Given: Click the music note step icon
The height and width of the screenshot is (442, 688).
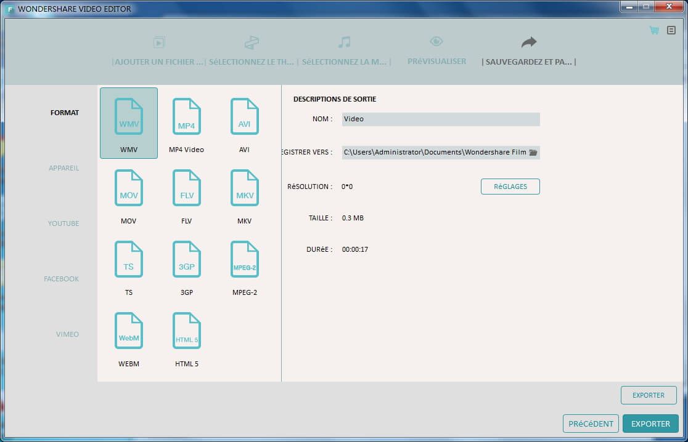Looking at the screenshot, I should (x=345, y=42).
